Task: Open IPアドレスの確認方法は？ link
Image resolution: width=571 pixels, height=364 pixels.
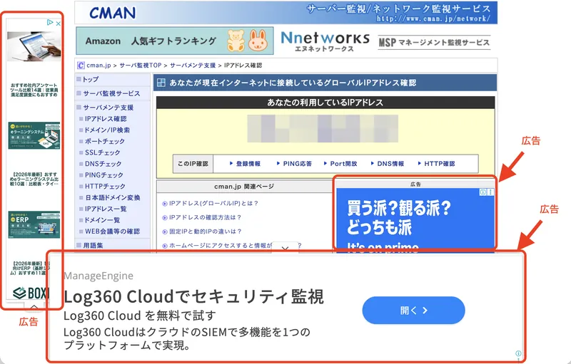Action: (x=205, y=217)
